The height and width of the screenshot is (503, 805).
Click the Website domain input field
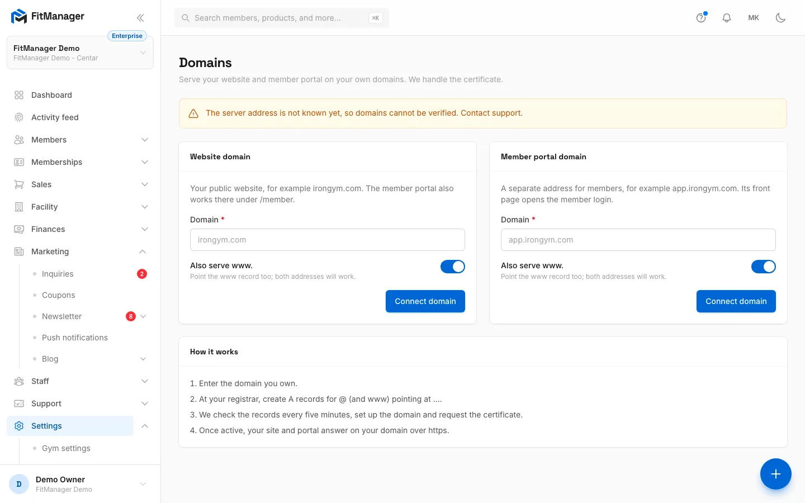click(x=328, y=240)
